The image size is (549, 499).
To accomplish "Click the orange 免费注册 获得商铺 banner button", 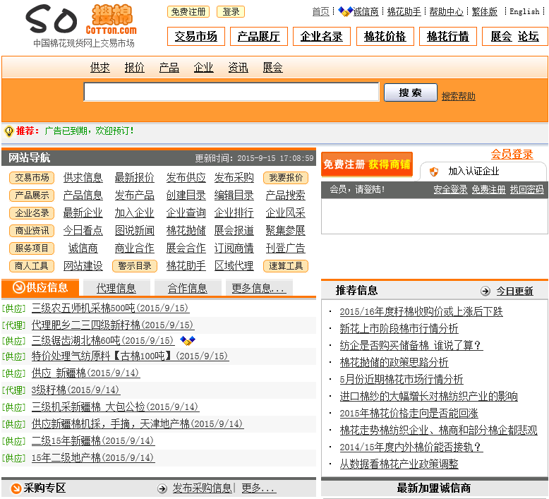I will 366,164.
